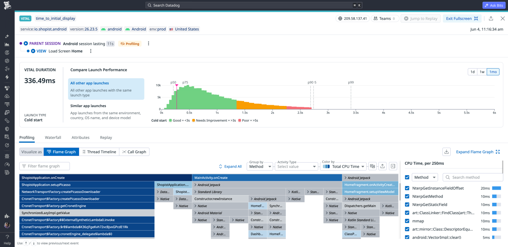Click the play icon beside VIEW

click(33, 51)
